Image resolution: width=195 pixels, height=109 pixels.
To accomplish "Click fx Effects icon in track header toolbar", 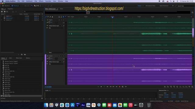I will 48,17.
